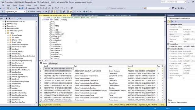This screenshot has width=195, height=110.
Task: Collapse the ReportServer_PBI database node
Action: 3,28
